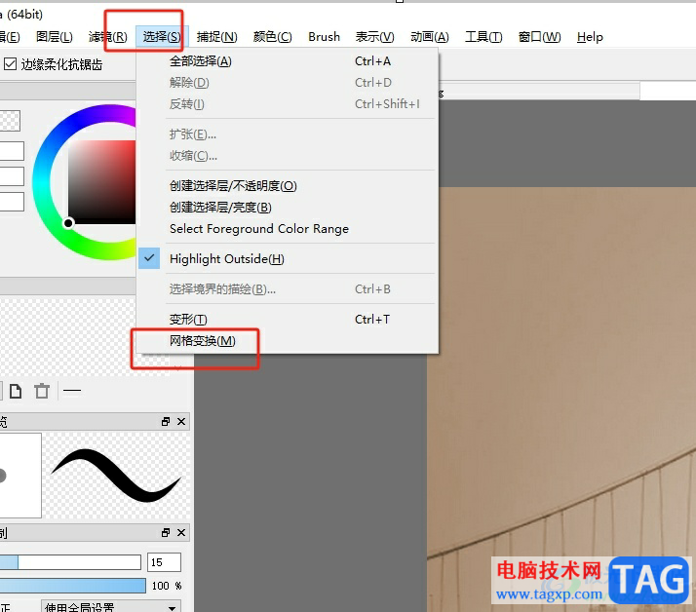
Task: Click the delete brush trash icon
Action: (42, 391)
